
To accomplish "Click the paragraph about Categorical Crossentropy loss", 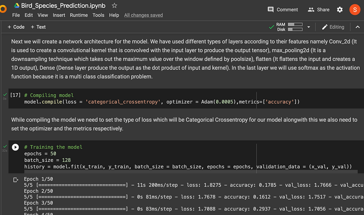I will 184,124.
